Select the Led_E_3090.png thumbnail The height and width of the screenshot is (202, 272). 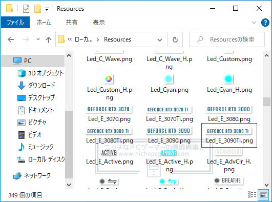point(169,131)
